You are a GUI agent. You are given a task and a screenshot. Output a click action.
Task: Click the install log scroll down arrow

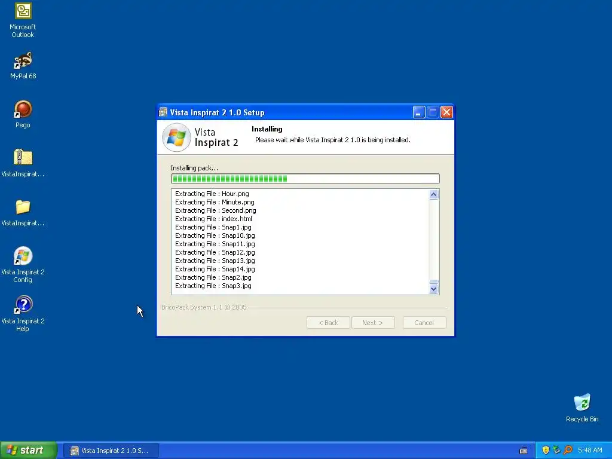click(x=434, y=289)
